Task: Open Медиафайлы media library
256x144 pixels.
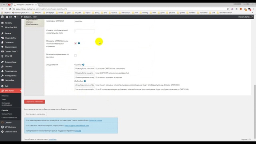Action: (x=11, y=38)
